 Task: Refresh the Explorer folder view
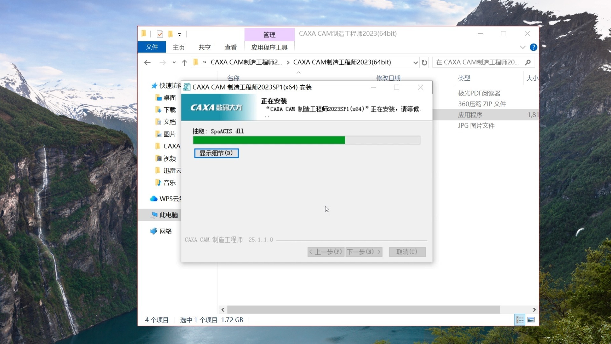coord(424,62)
